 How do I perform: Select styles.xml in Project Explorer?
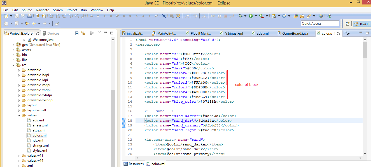(40, 150)
